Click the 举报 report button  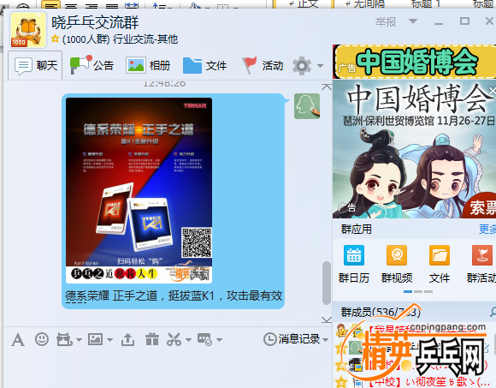point(386,22)
